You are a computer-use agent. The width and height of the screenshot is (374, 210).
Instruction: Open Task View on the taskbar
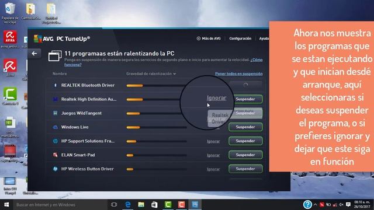[114, 205]
